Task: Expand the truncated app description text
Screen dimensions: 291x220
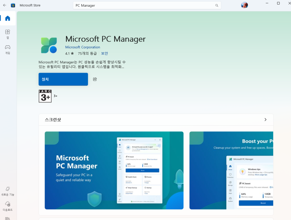Action: coord(82,64)
